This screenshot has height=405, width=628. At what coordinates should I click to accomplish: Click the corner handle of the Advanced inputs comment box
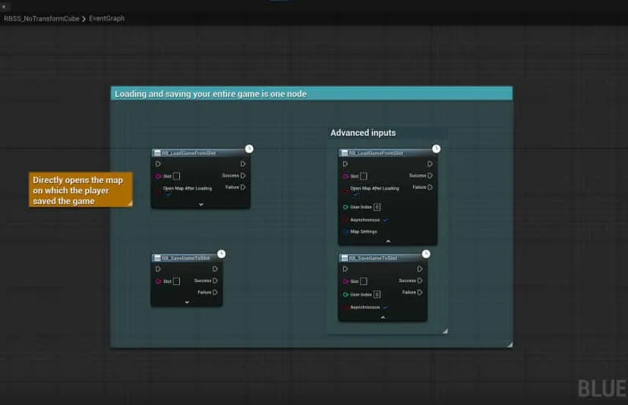pos(445,331)
